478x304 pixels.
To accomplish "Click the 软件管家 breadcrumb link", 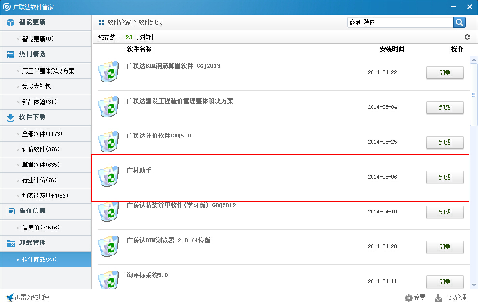I will click(119, 23).
